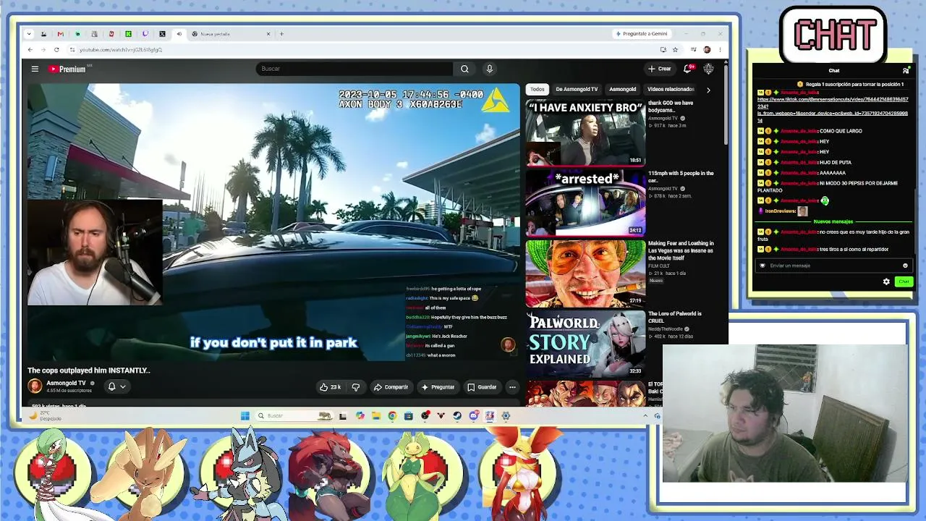Open the Chrome three-dot menu
Viewport: 926px width, 521px height.
(x=720, y=50)
